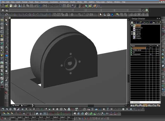Open the Architecture menu
This screenshot has width=165, height=121.
click(x=64, y=2)
